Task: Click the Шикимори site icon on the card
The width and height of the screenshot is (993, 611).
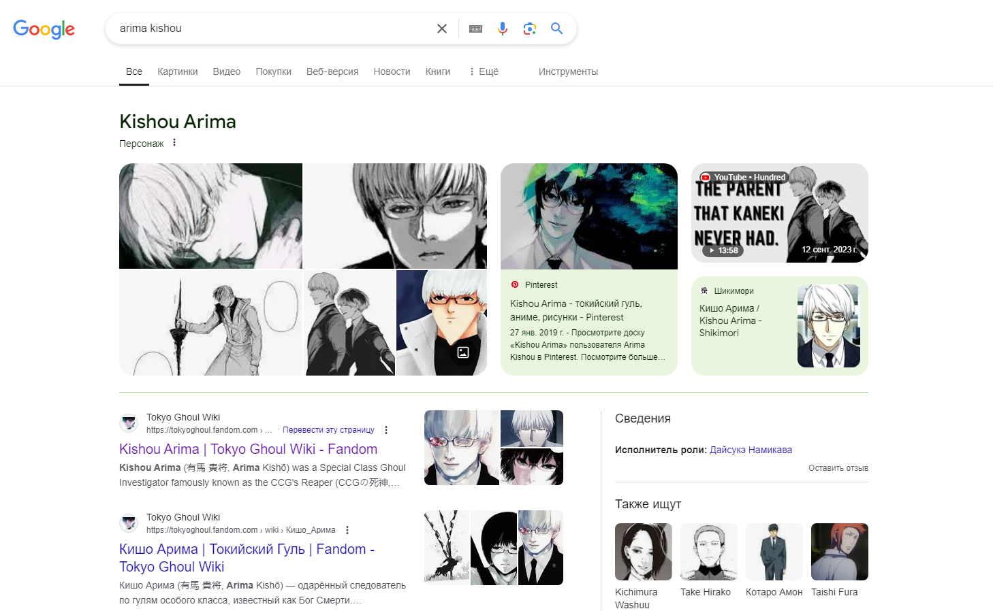Action: pyautogui.click(x=705, y=291)
